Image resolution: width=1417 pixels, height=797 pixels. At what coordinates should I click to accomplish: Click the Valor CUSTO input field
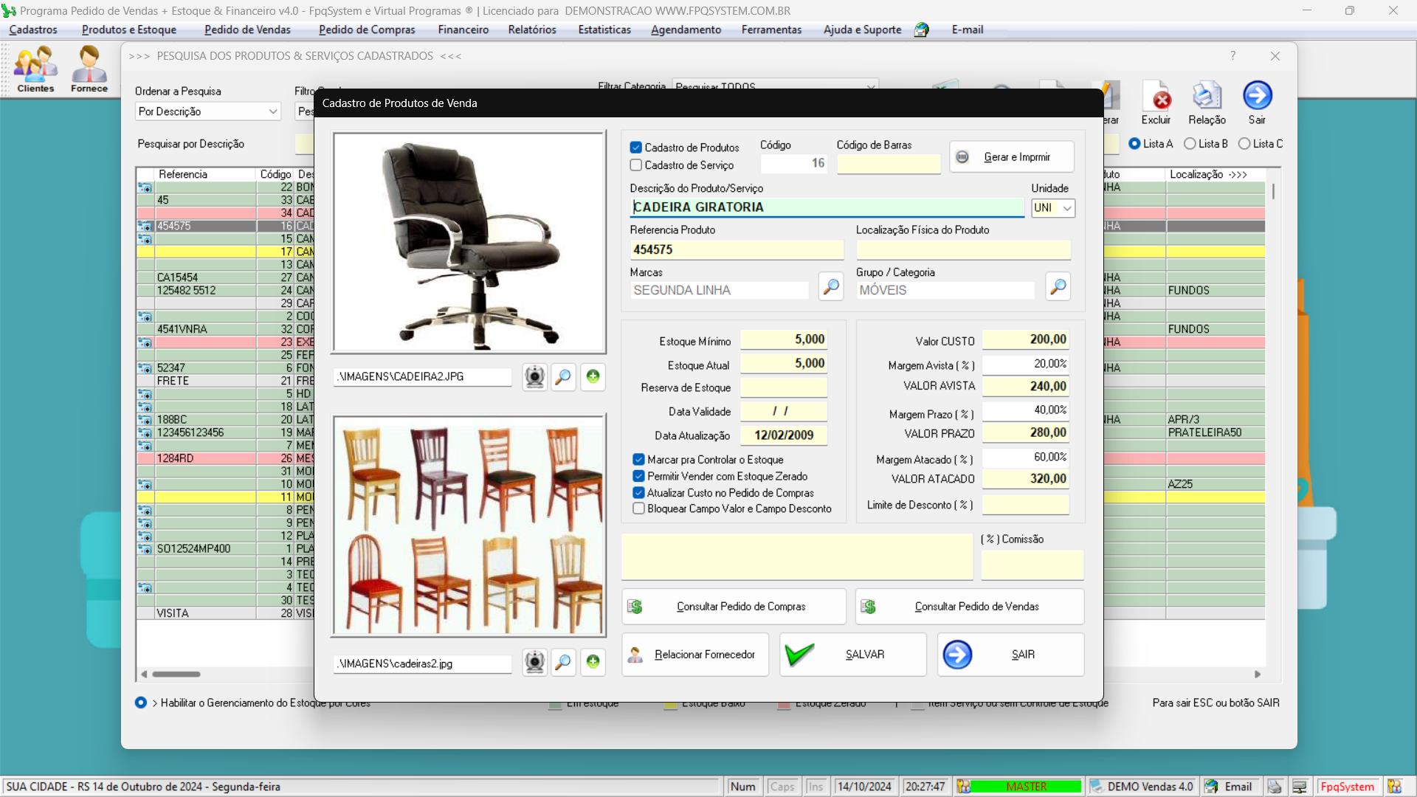pos(1025,339)
